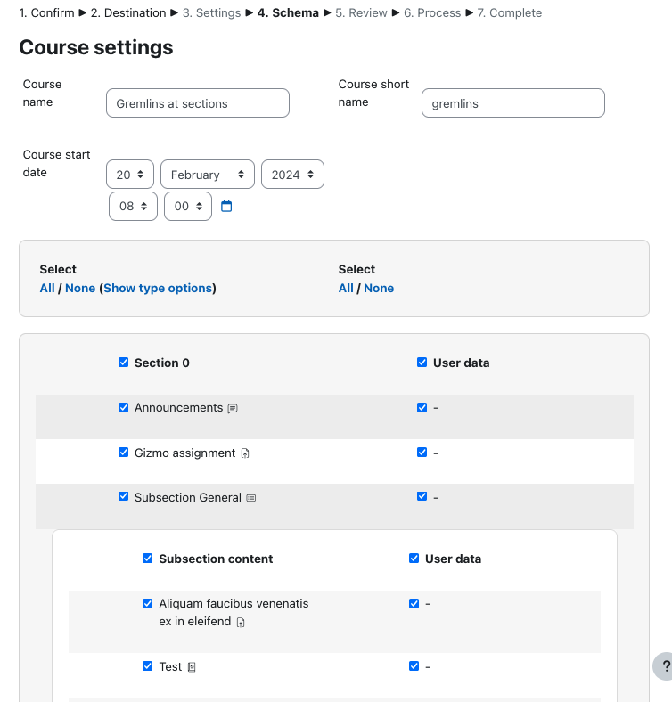Image resolution: width=672 pixels, height=702 pixels.
Task: Click the Show type options link
Action: [x=158, y=288]
